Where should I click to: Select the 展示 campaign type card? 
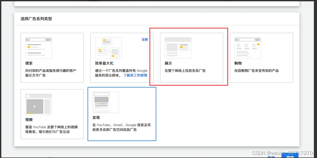point(192,58)
